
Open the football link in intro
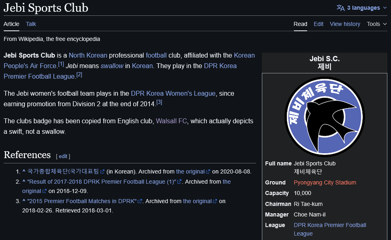156,55
